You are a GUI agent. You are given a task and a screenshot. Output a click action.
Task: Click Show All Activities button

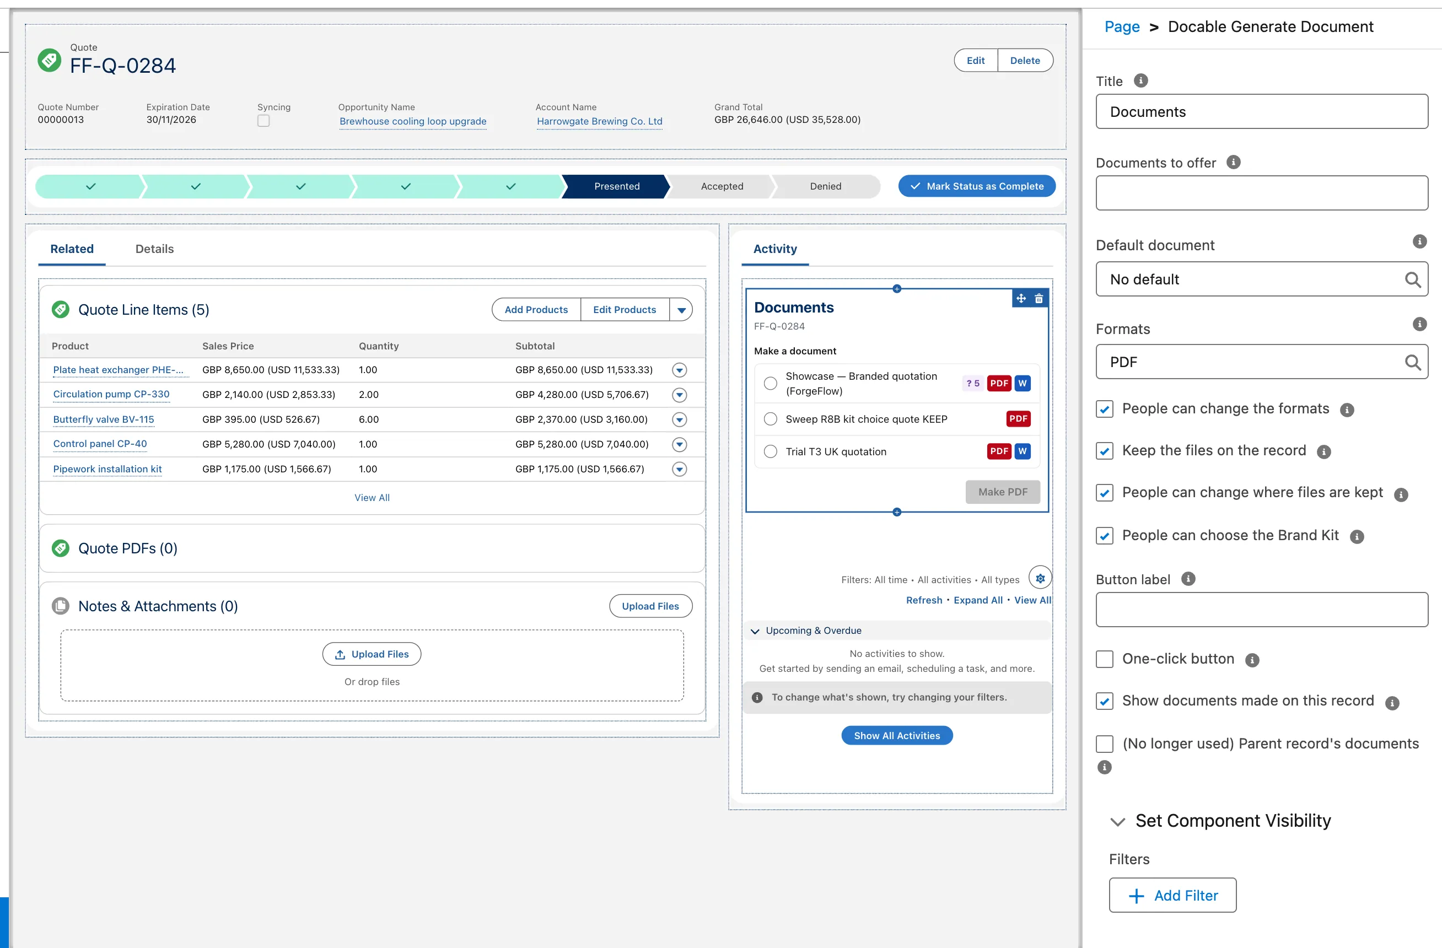(897, 735)
